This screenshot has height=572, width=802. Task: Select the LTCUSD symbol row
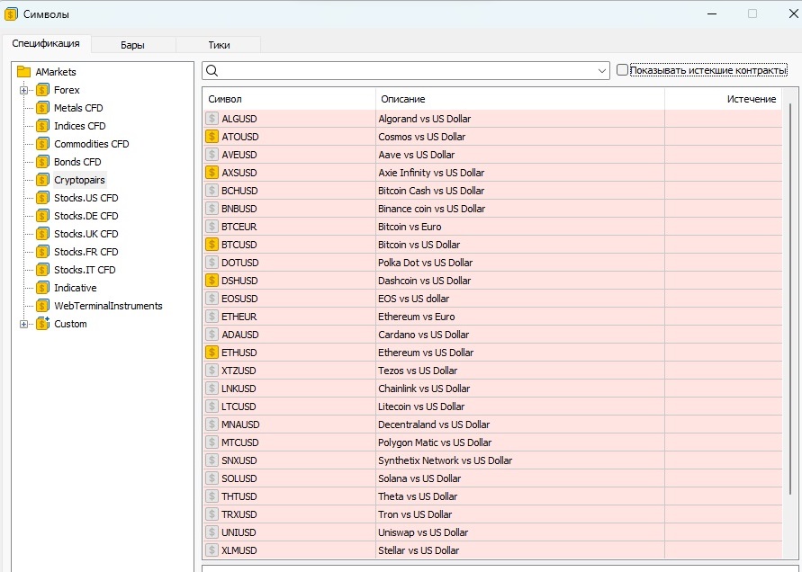[x=493, y=407]
